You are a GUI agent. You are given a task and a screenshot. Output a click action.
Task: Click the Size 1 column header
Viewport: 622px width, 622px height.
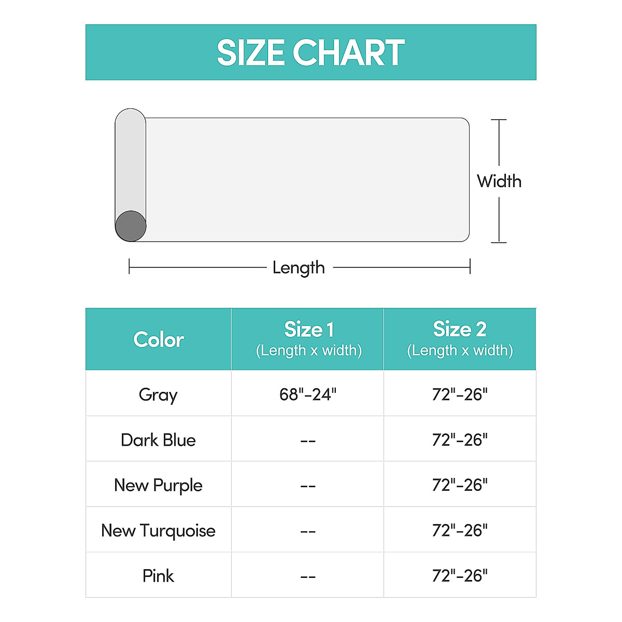[x=308, y=339]
